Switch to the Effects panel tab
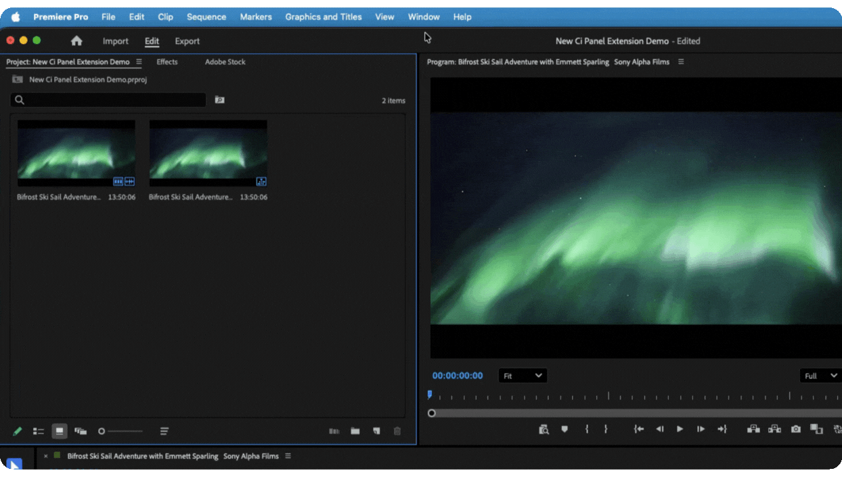 [167, 61]
